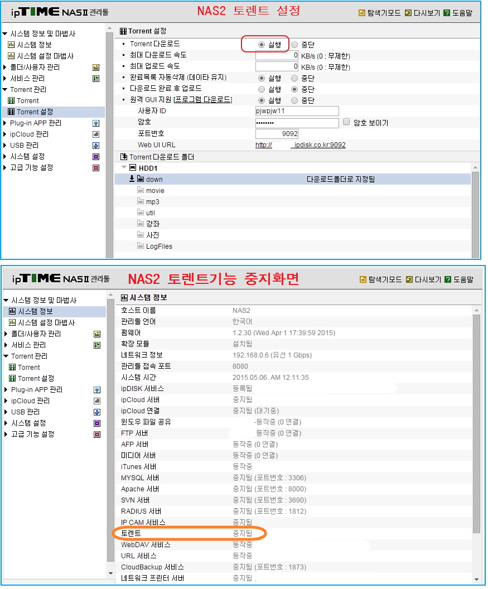This screenshot has width=488, height=589.
Task: Select the 강좌 folder
Action: (153, 224)
